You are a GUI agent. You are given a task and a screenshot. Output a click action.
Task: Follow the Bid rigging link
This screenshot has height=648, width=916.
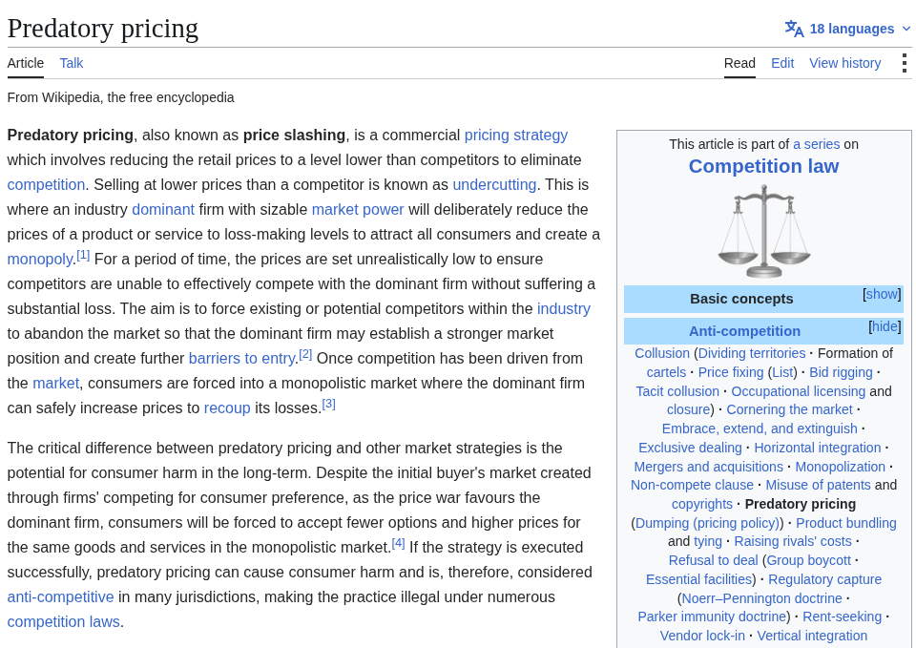coord(841,372)
